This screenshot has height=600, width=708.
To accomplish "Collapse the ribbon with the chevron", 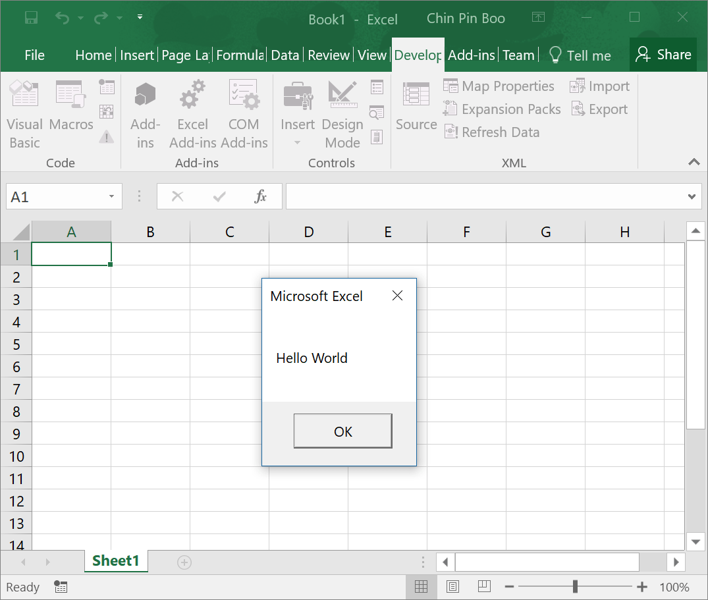I will point(694,162).
